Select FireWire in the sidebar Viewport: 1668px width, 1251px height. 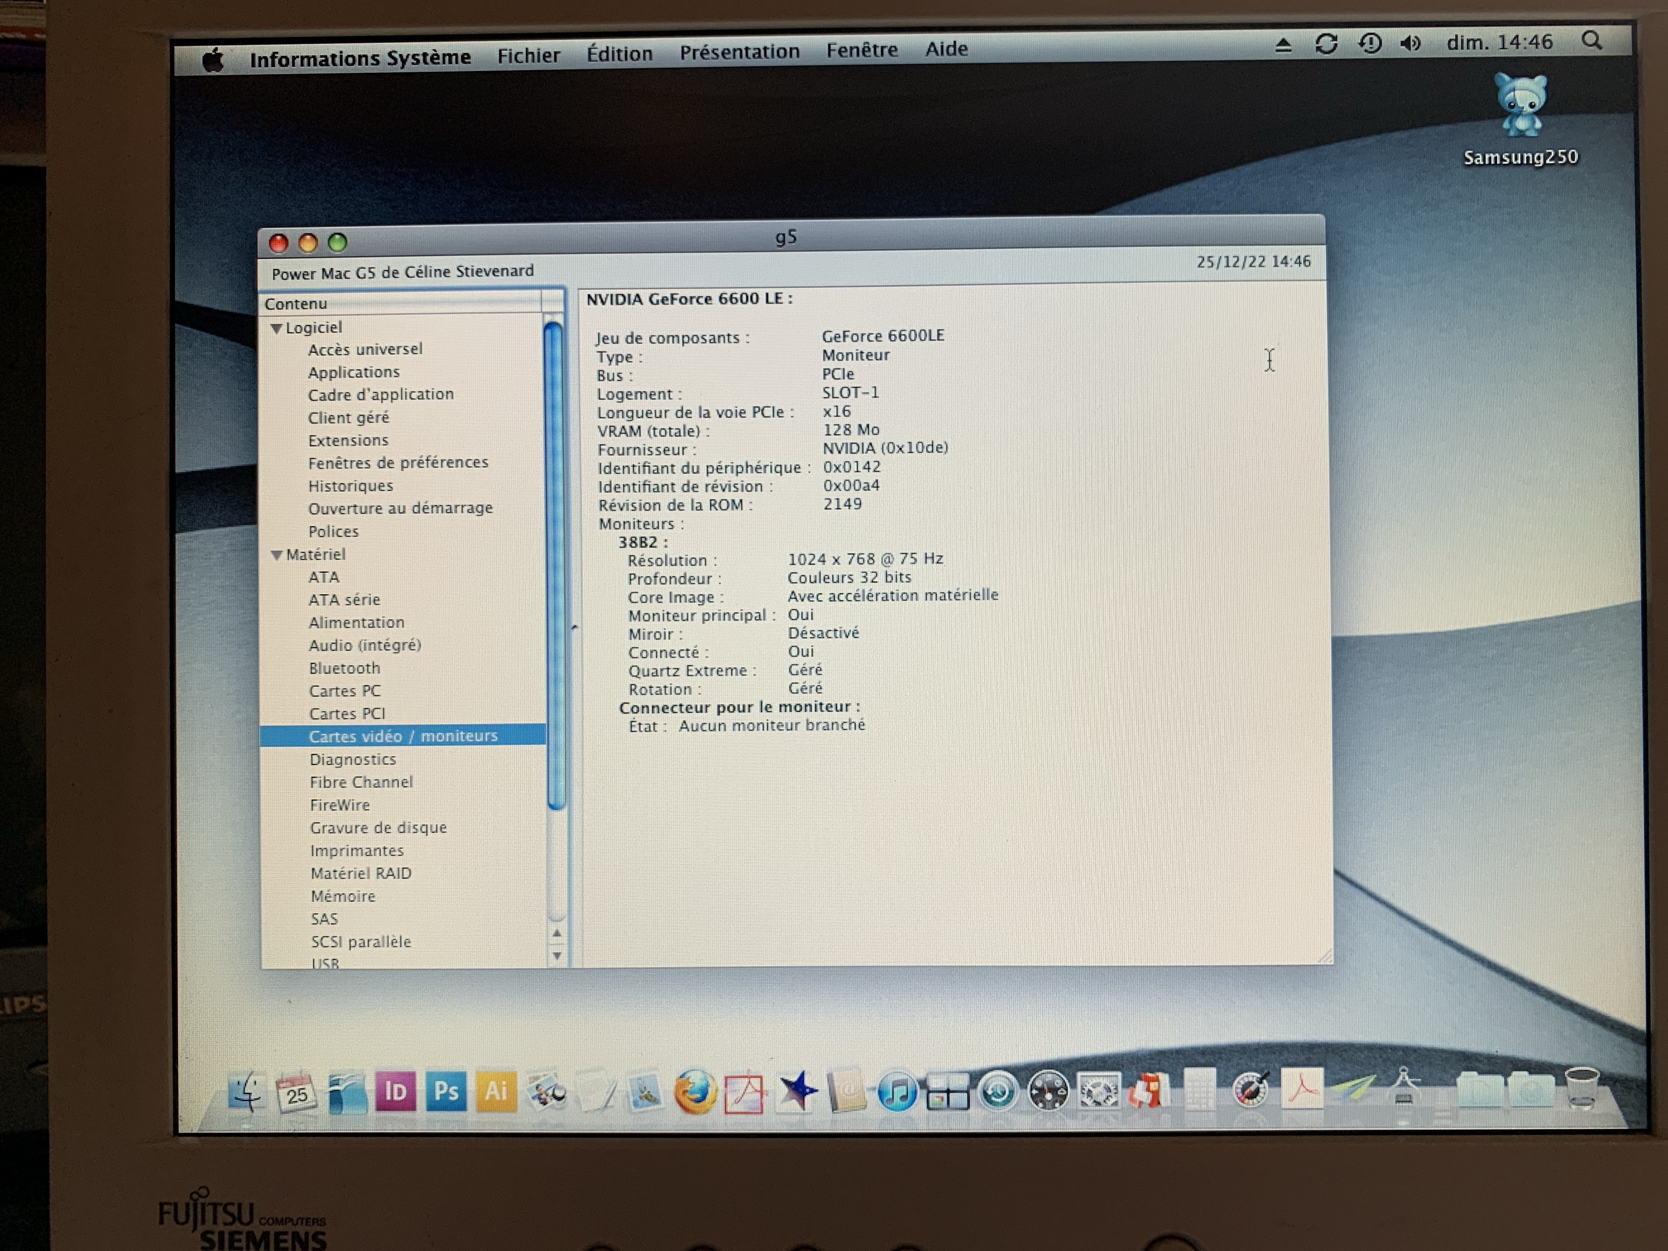point(339,805)
